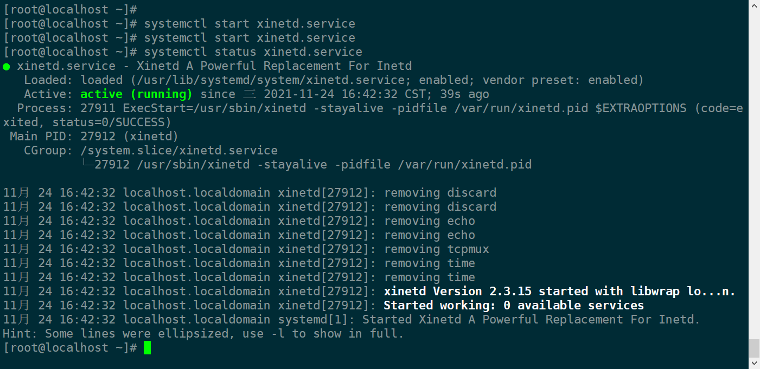Click the green "active (running)" status text
Image resolution: width=760 pixels, height=369 pixels.
[x=136, y=94]
